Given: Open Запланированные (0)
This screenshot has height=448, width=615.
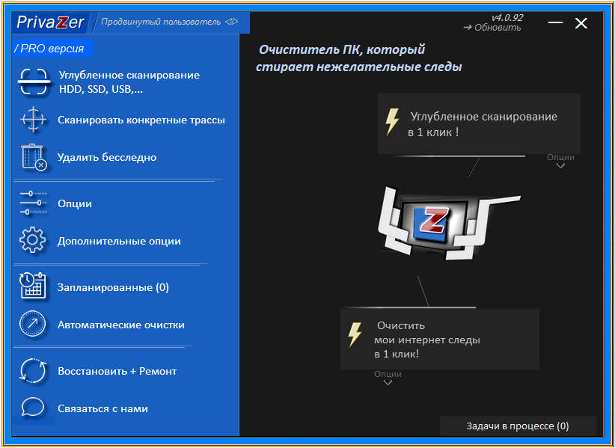Looking at the screenshot, I should 114,287.
